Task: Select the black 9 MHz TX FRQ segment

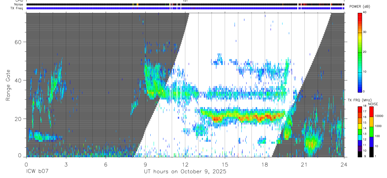Action: pos(360,154)
